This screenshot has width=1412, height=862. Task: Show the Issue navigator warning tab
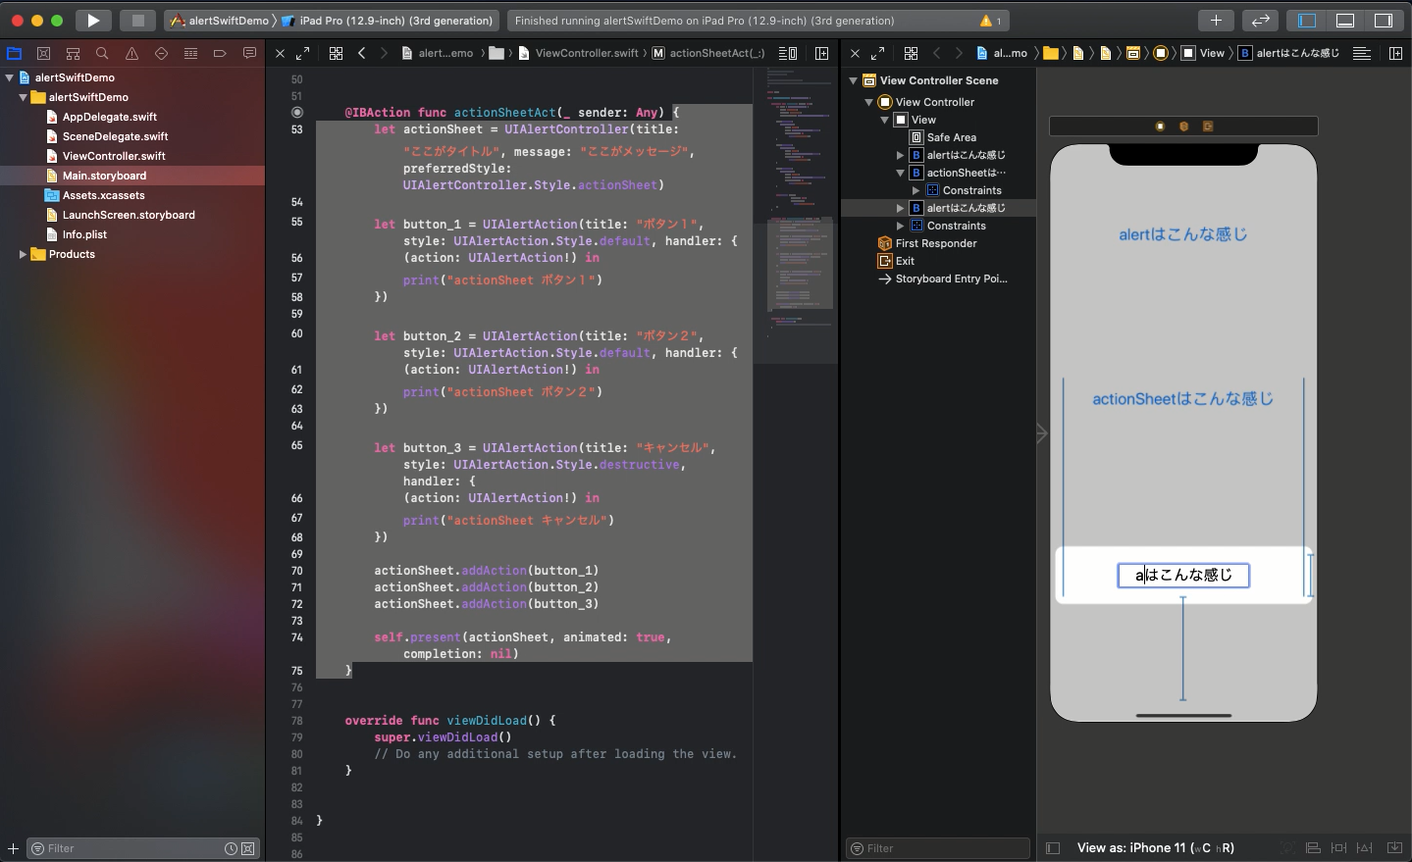[x=131, y=53]
